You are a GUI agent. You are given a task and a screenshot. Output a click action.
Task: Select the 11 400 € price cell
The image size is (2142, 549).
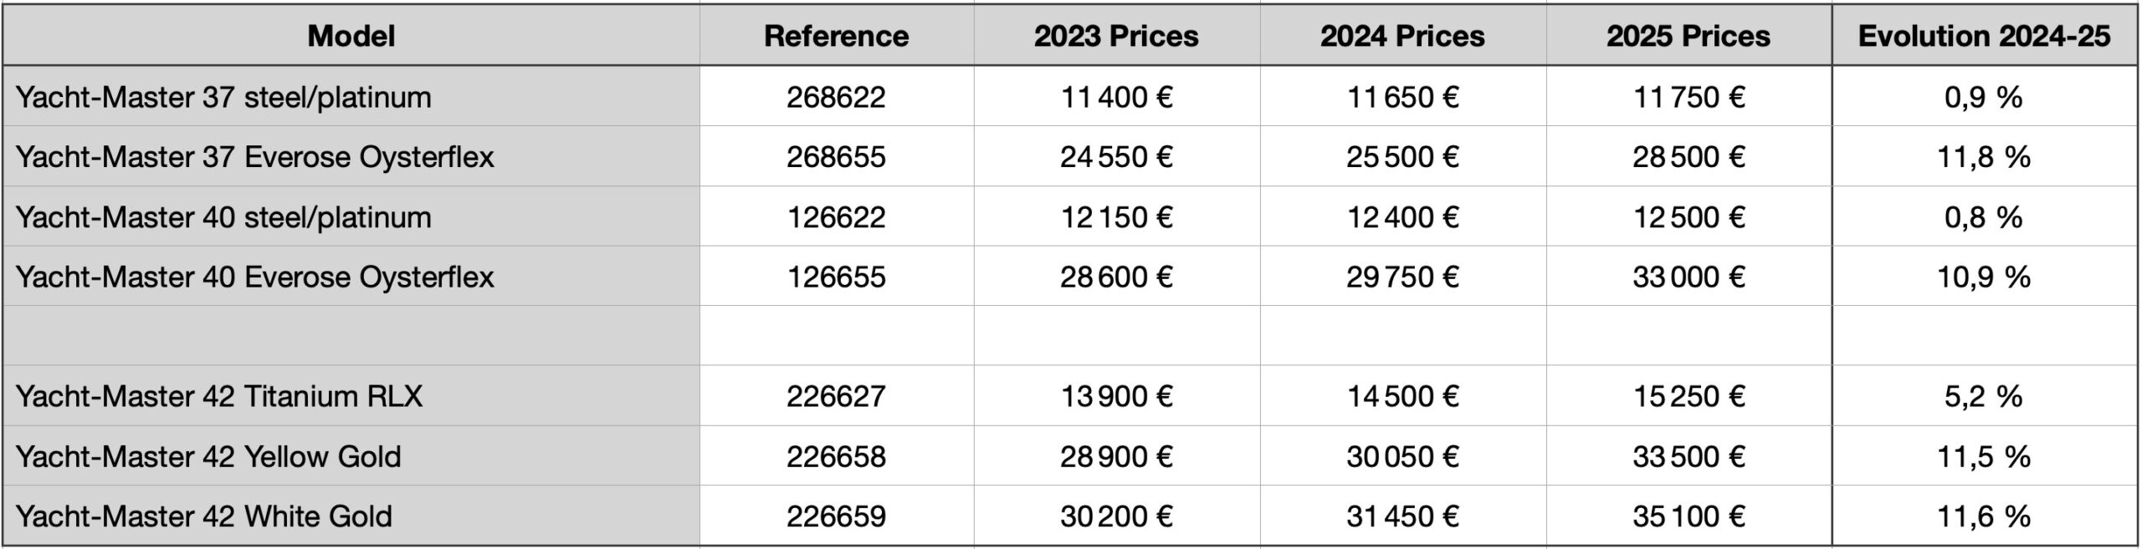click(1117, 97)
